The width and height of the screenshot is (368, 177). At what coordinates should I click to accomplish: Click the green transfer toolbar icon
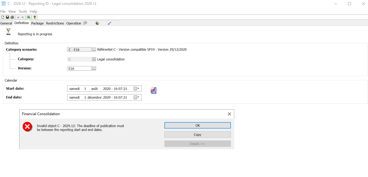(29, 17)
